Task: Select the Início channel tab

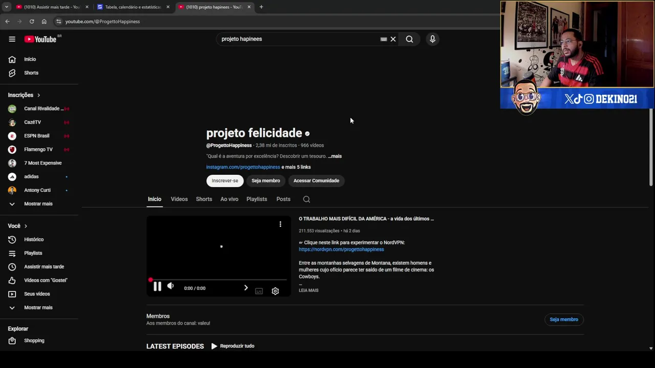Action: point(155,199)
